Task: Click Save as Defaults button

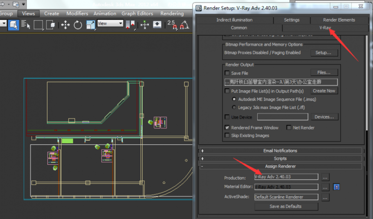Action: tap(286, 206)
